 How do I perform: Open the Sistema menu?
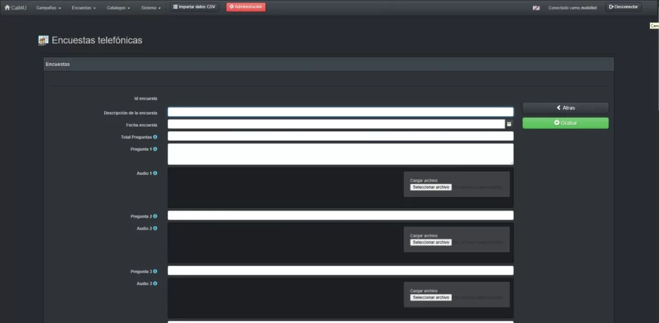(x=151, y=8)
